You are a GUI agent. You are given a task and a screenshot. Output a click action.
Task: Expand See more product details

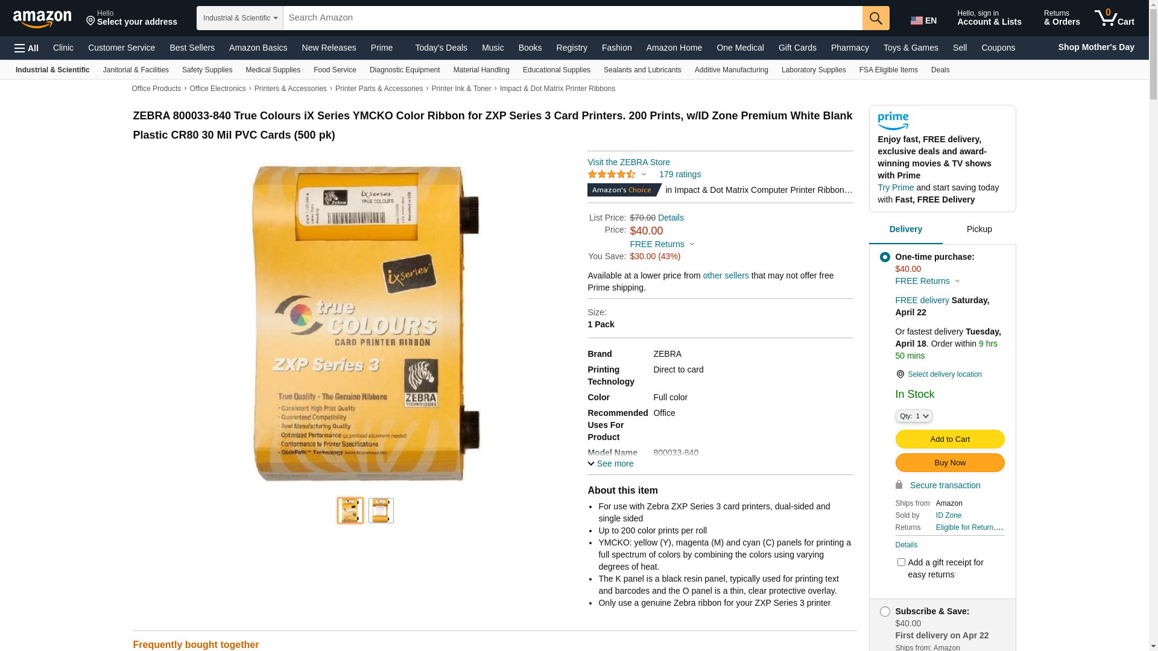click(x=610, y=464)
